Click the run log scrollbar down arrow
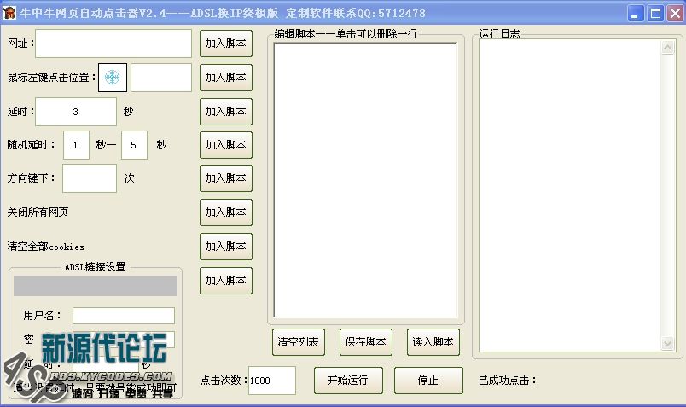Screen dimensions: 686x407 point(668,343)
